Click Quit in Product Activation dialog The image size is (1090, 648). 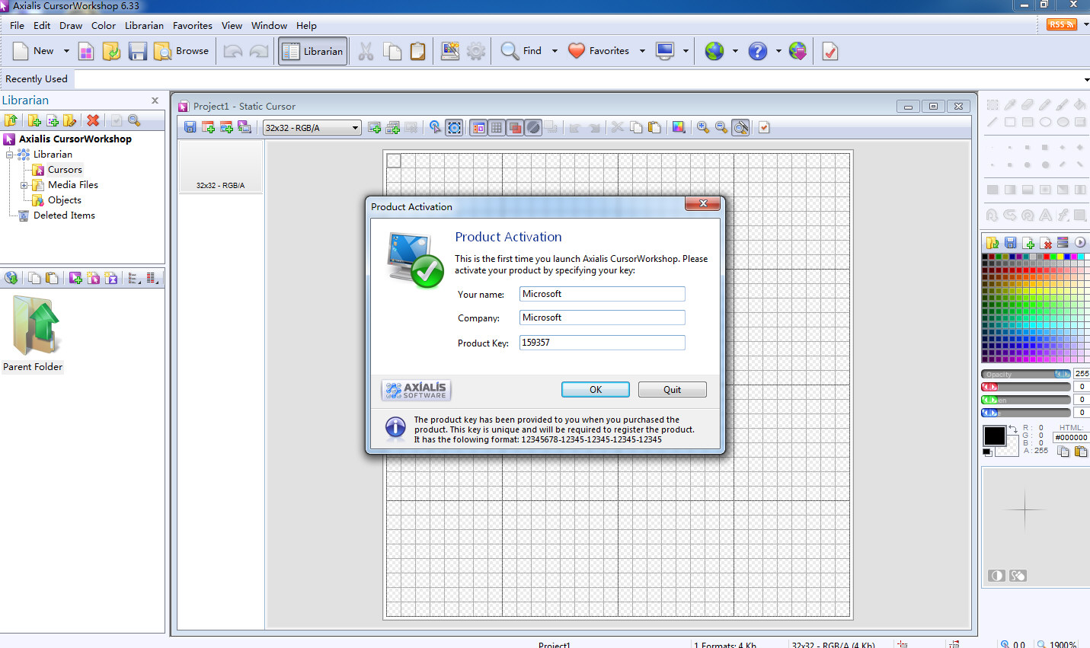pos(672,389)
